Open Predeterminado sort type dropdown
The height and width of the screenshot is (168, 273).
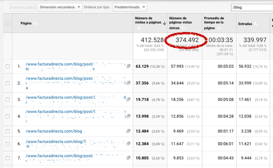(x=130, y=7)
